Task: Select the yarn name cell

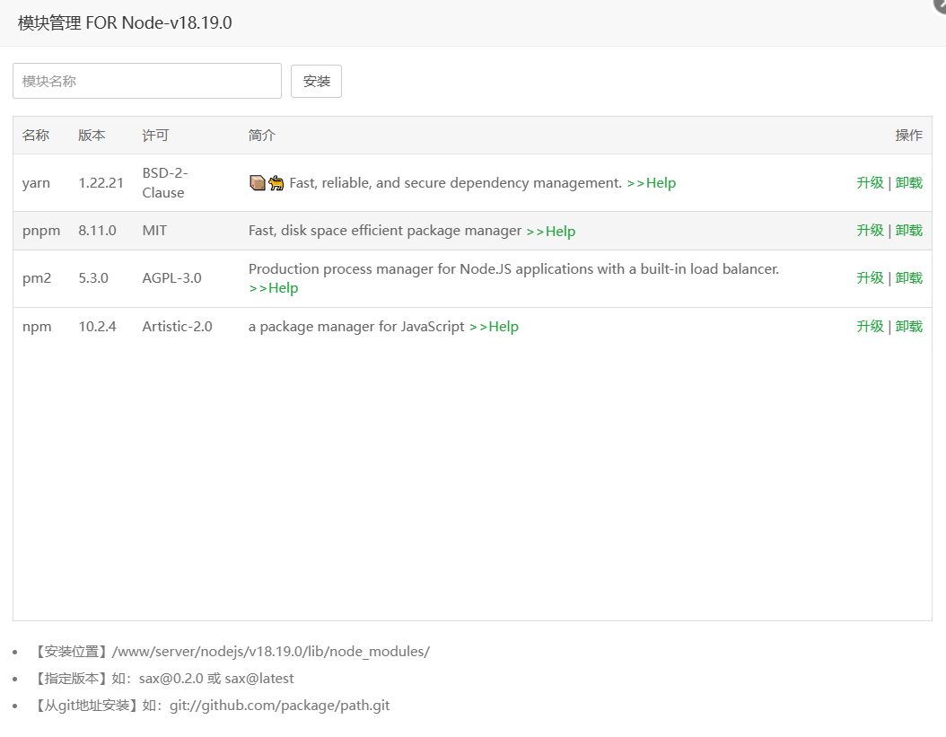Action: [x=36, y=183]
